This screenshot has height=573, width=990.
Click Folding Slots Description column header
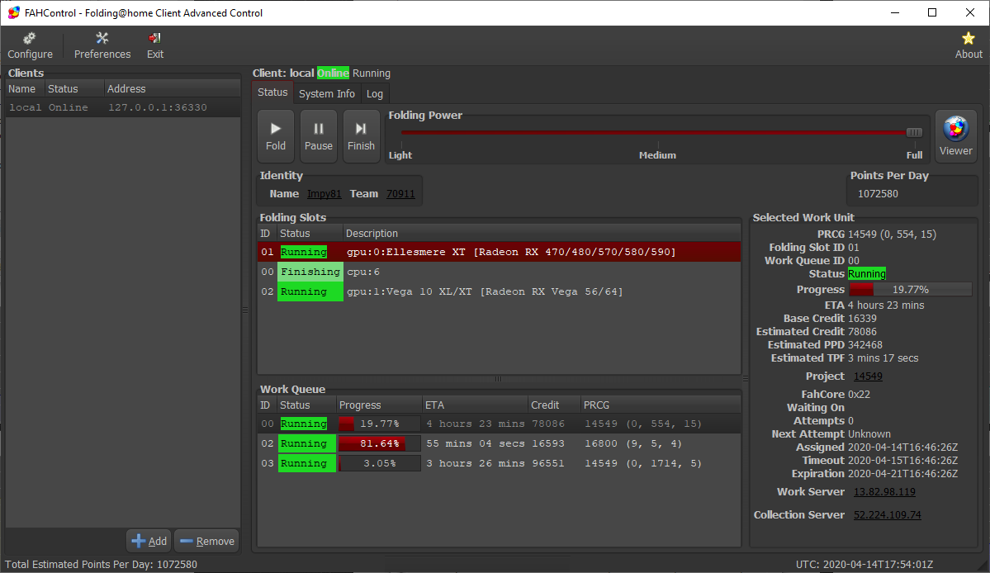[x=542, y=234]
